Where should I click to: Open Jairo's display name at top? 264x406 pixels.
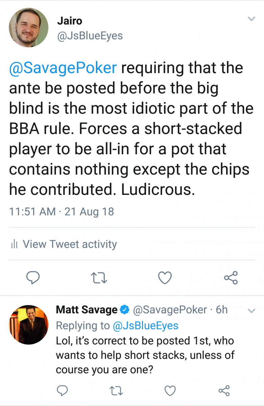click(70, 20)
